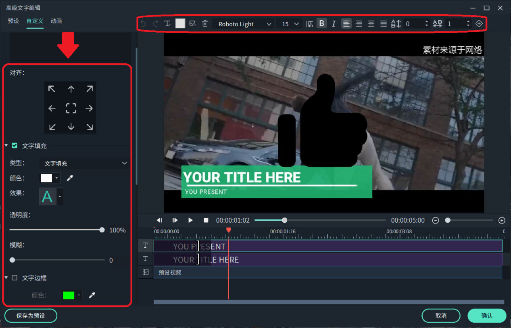Click the add image icon in toolbar
The image size is (511, 328).
193,24
